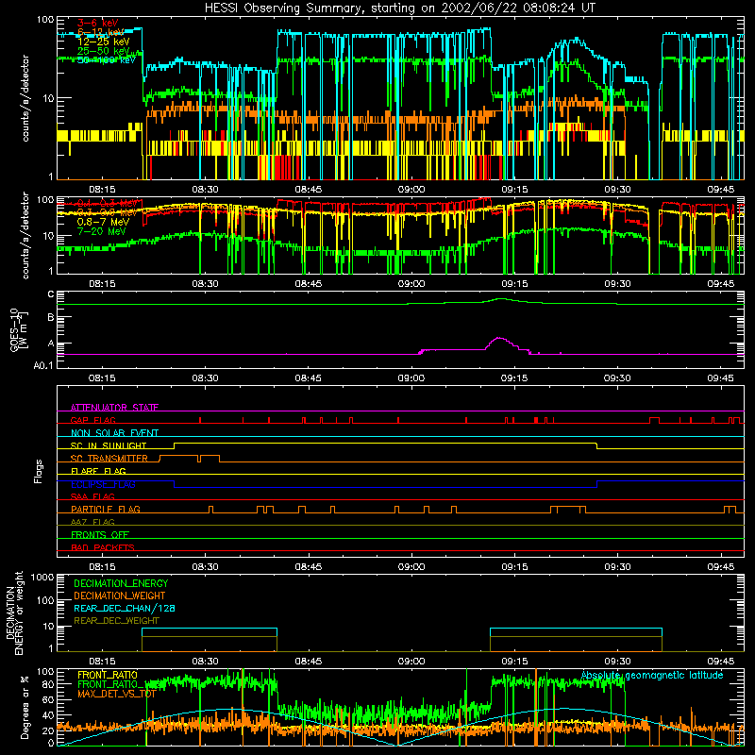The image size is (755, 755).
Task: Click the 25-50 keV legend label
Action: 104,51
